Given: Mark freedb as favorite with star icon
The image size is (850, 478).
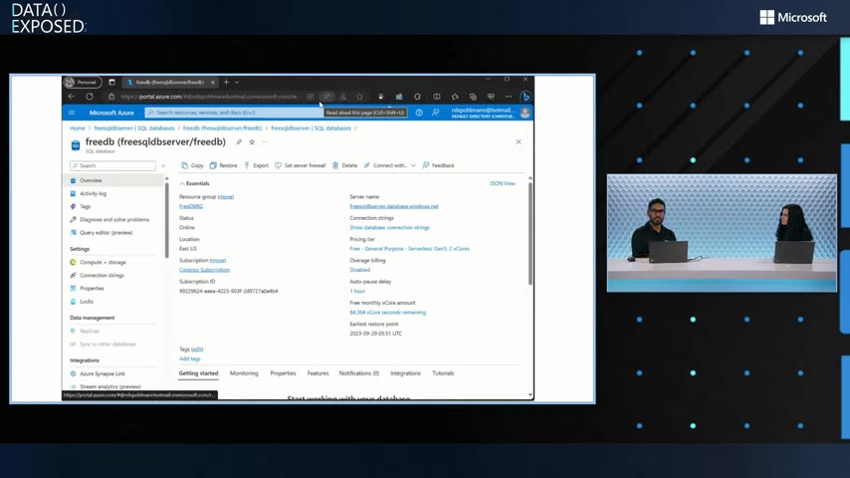Looking at the screenshot, I should click(x=252, y=142).
